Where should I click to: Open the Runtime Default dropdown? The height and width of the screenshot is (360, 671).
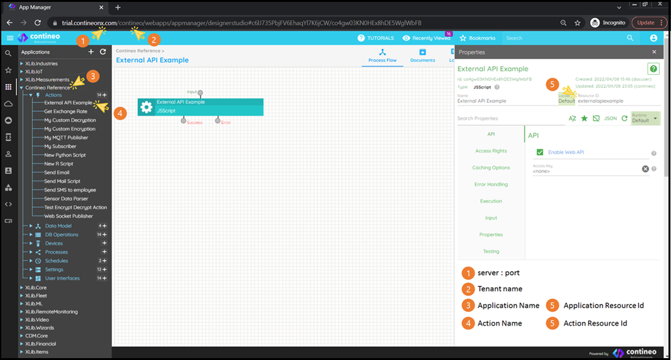point(645,118)
